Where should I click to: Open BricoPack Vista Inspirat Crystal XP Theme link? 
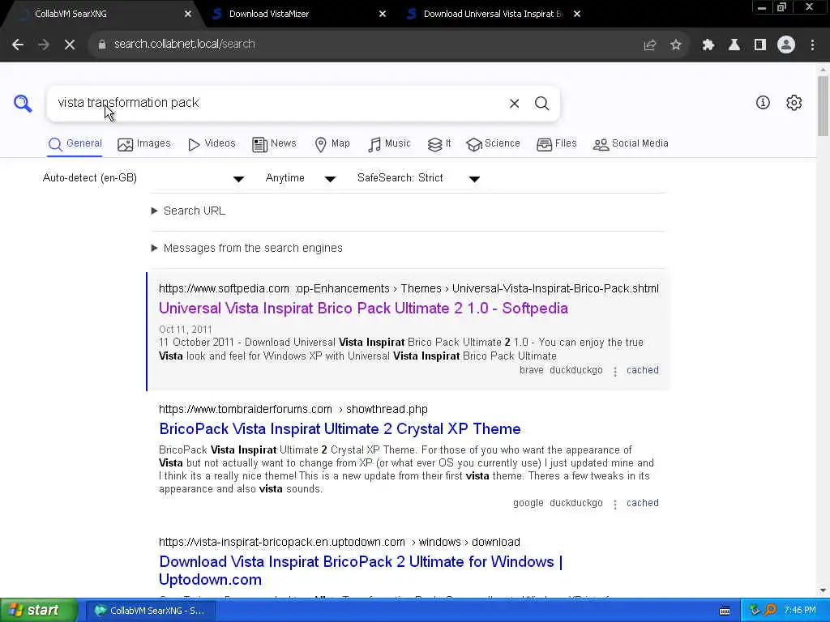[340, 429]
